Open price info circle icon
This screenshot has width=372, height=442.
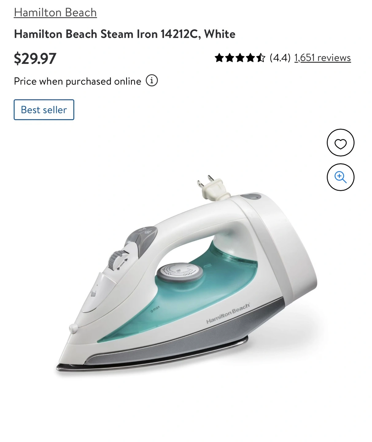tap(152, 81)
